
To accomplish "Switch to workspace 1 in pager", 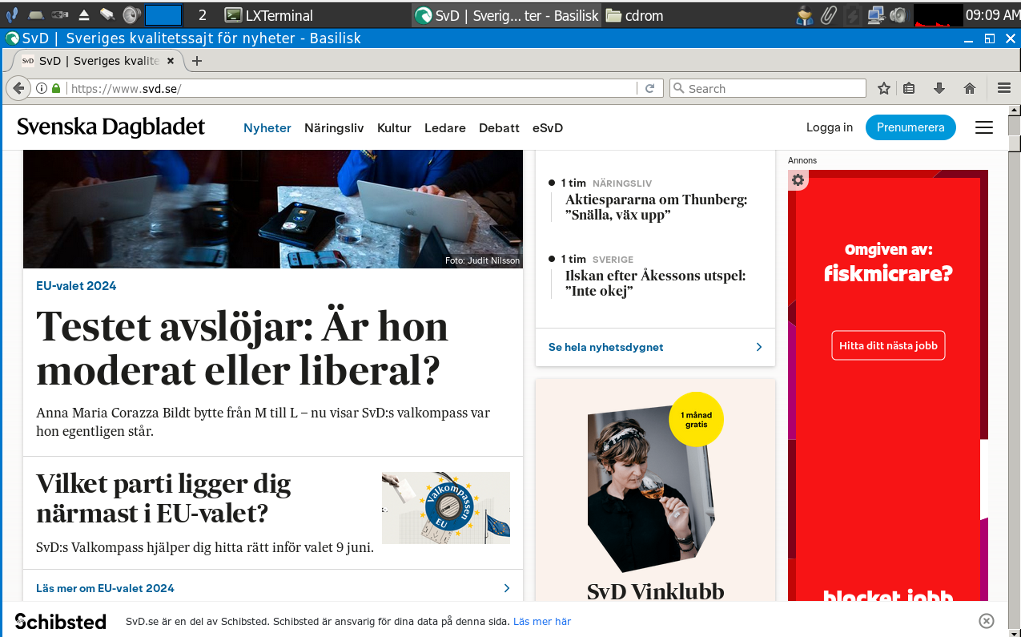I will (163, 15).
